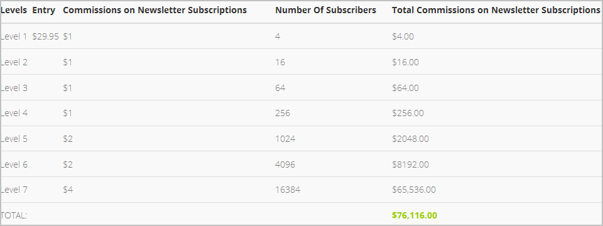Click Total Commissions on Newsletter Subscriptions header
The width and height of the screenshot is (603, 226).
point(496,11)
